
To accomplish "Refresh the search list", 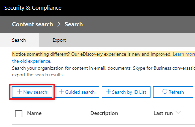I will (173, 92).
